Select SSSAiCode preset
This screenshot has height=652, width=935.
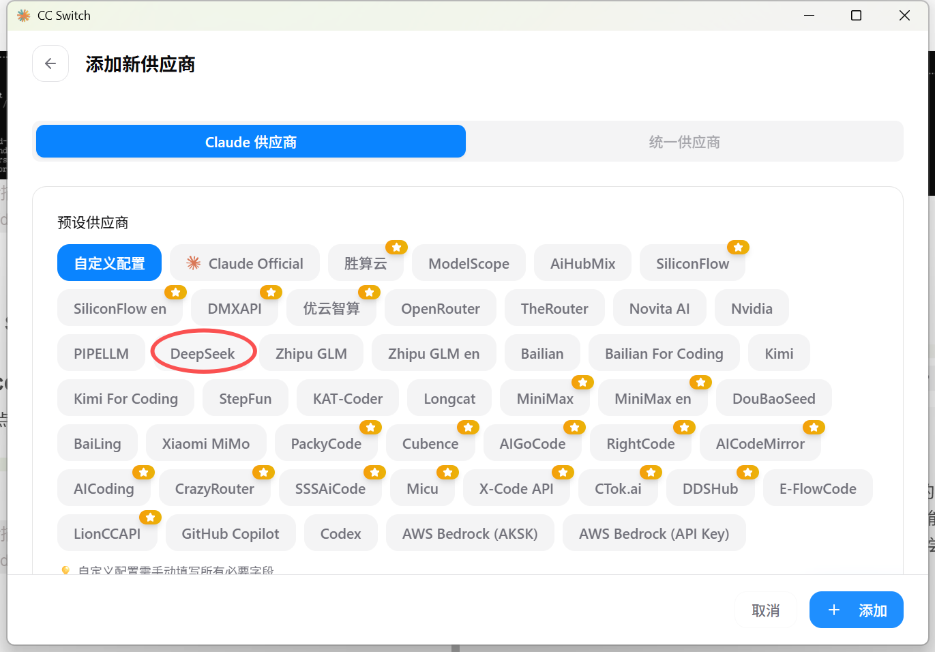(330, 488)
